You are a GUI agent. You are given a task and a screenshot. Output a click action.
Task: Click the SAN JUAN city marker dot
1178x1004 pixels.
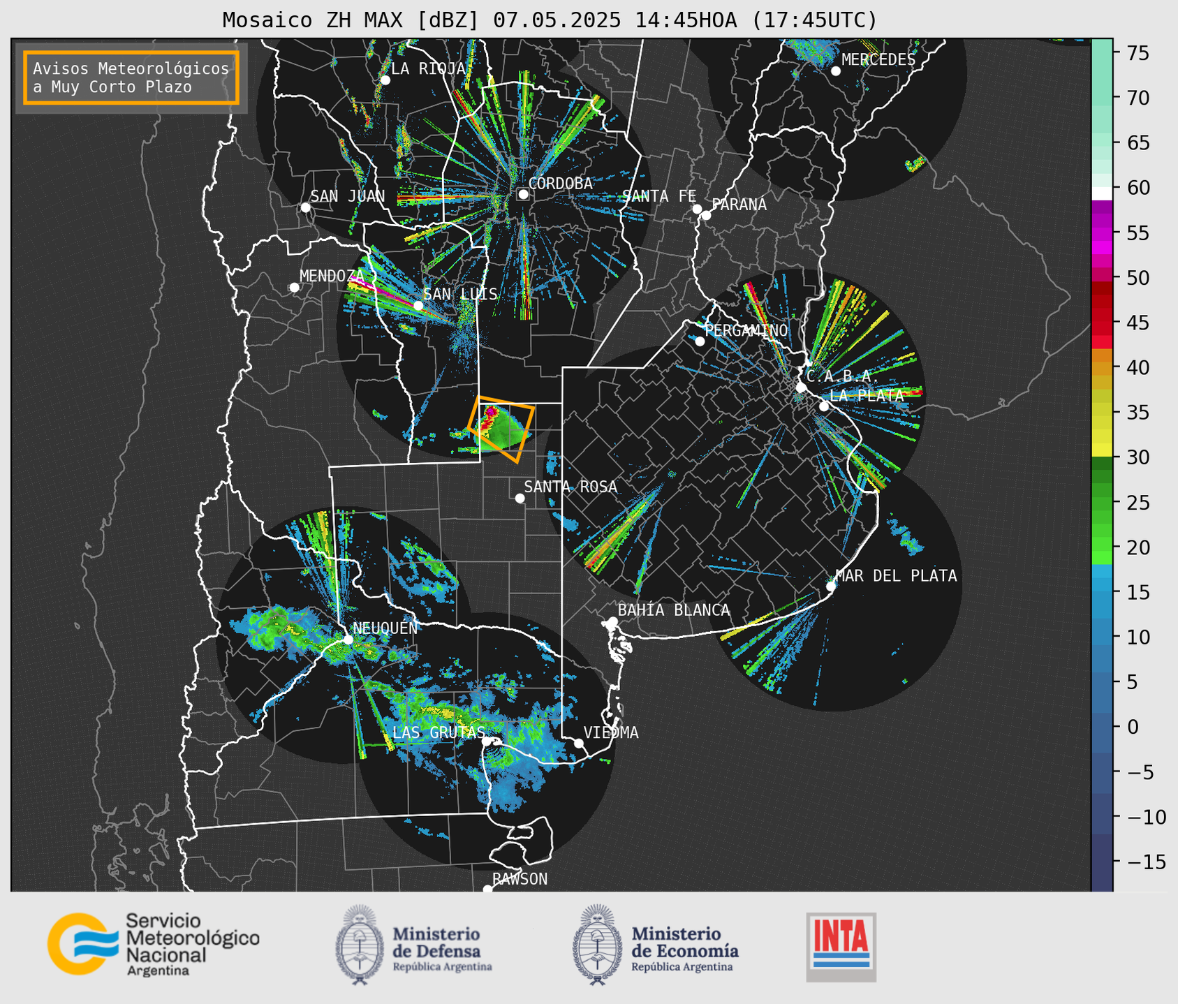(x=305, y=207)
